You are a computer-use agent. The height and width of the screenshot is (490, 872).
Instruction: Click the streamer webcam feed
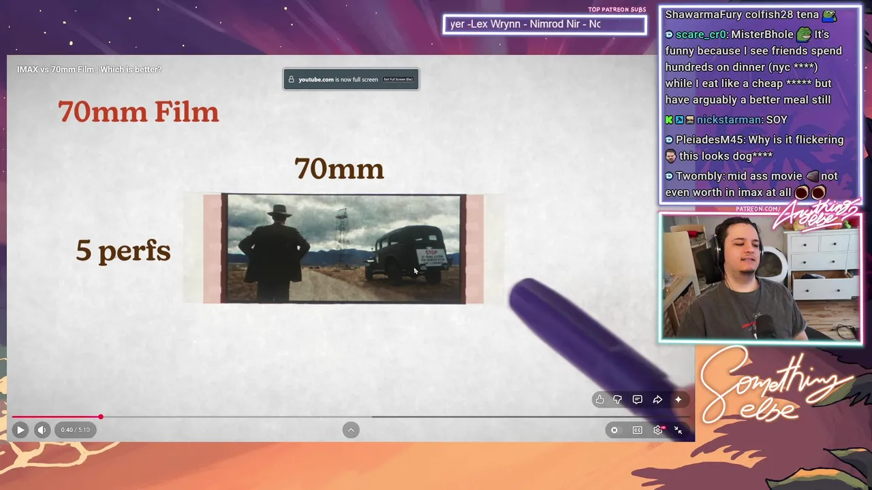point(760,278)
